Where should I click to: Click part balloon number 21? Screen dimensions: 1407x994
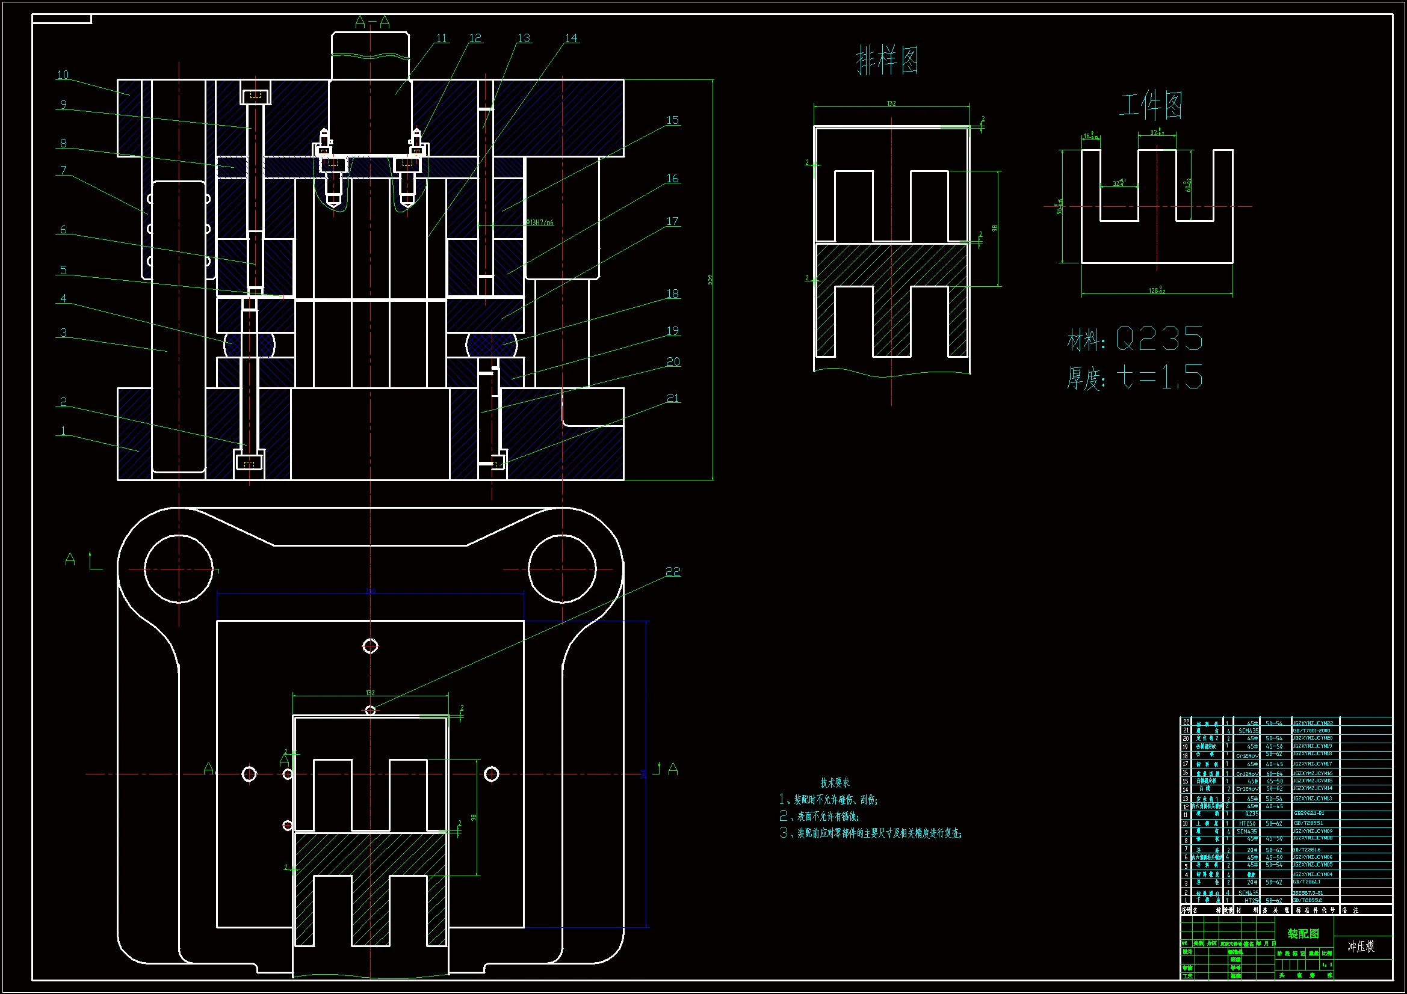673,398
